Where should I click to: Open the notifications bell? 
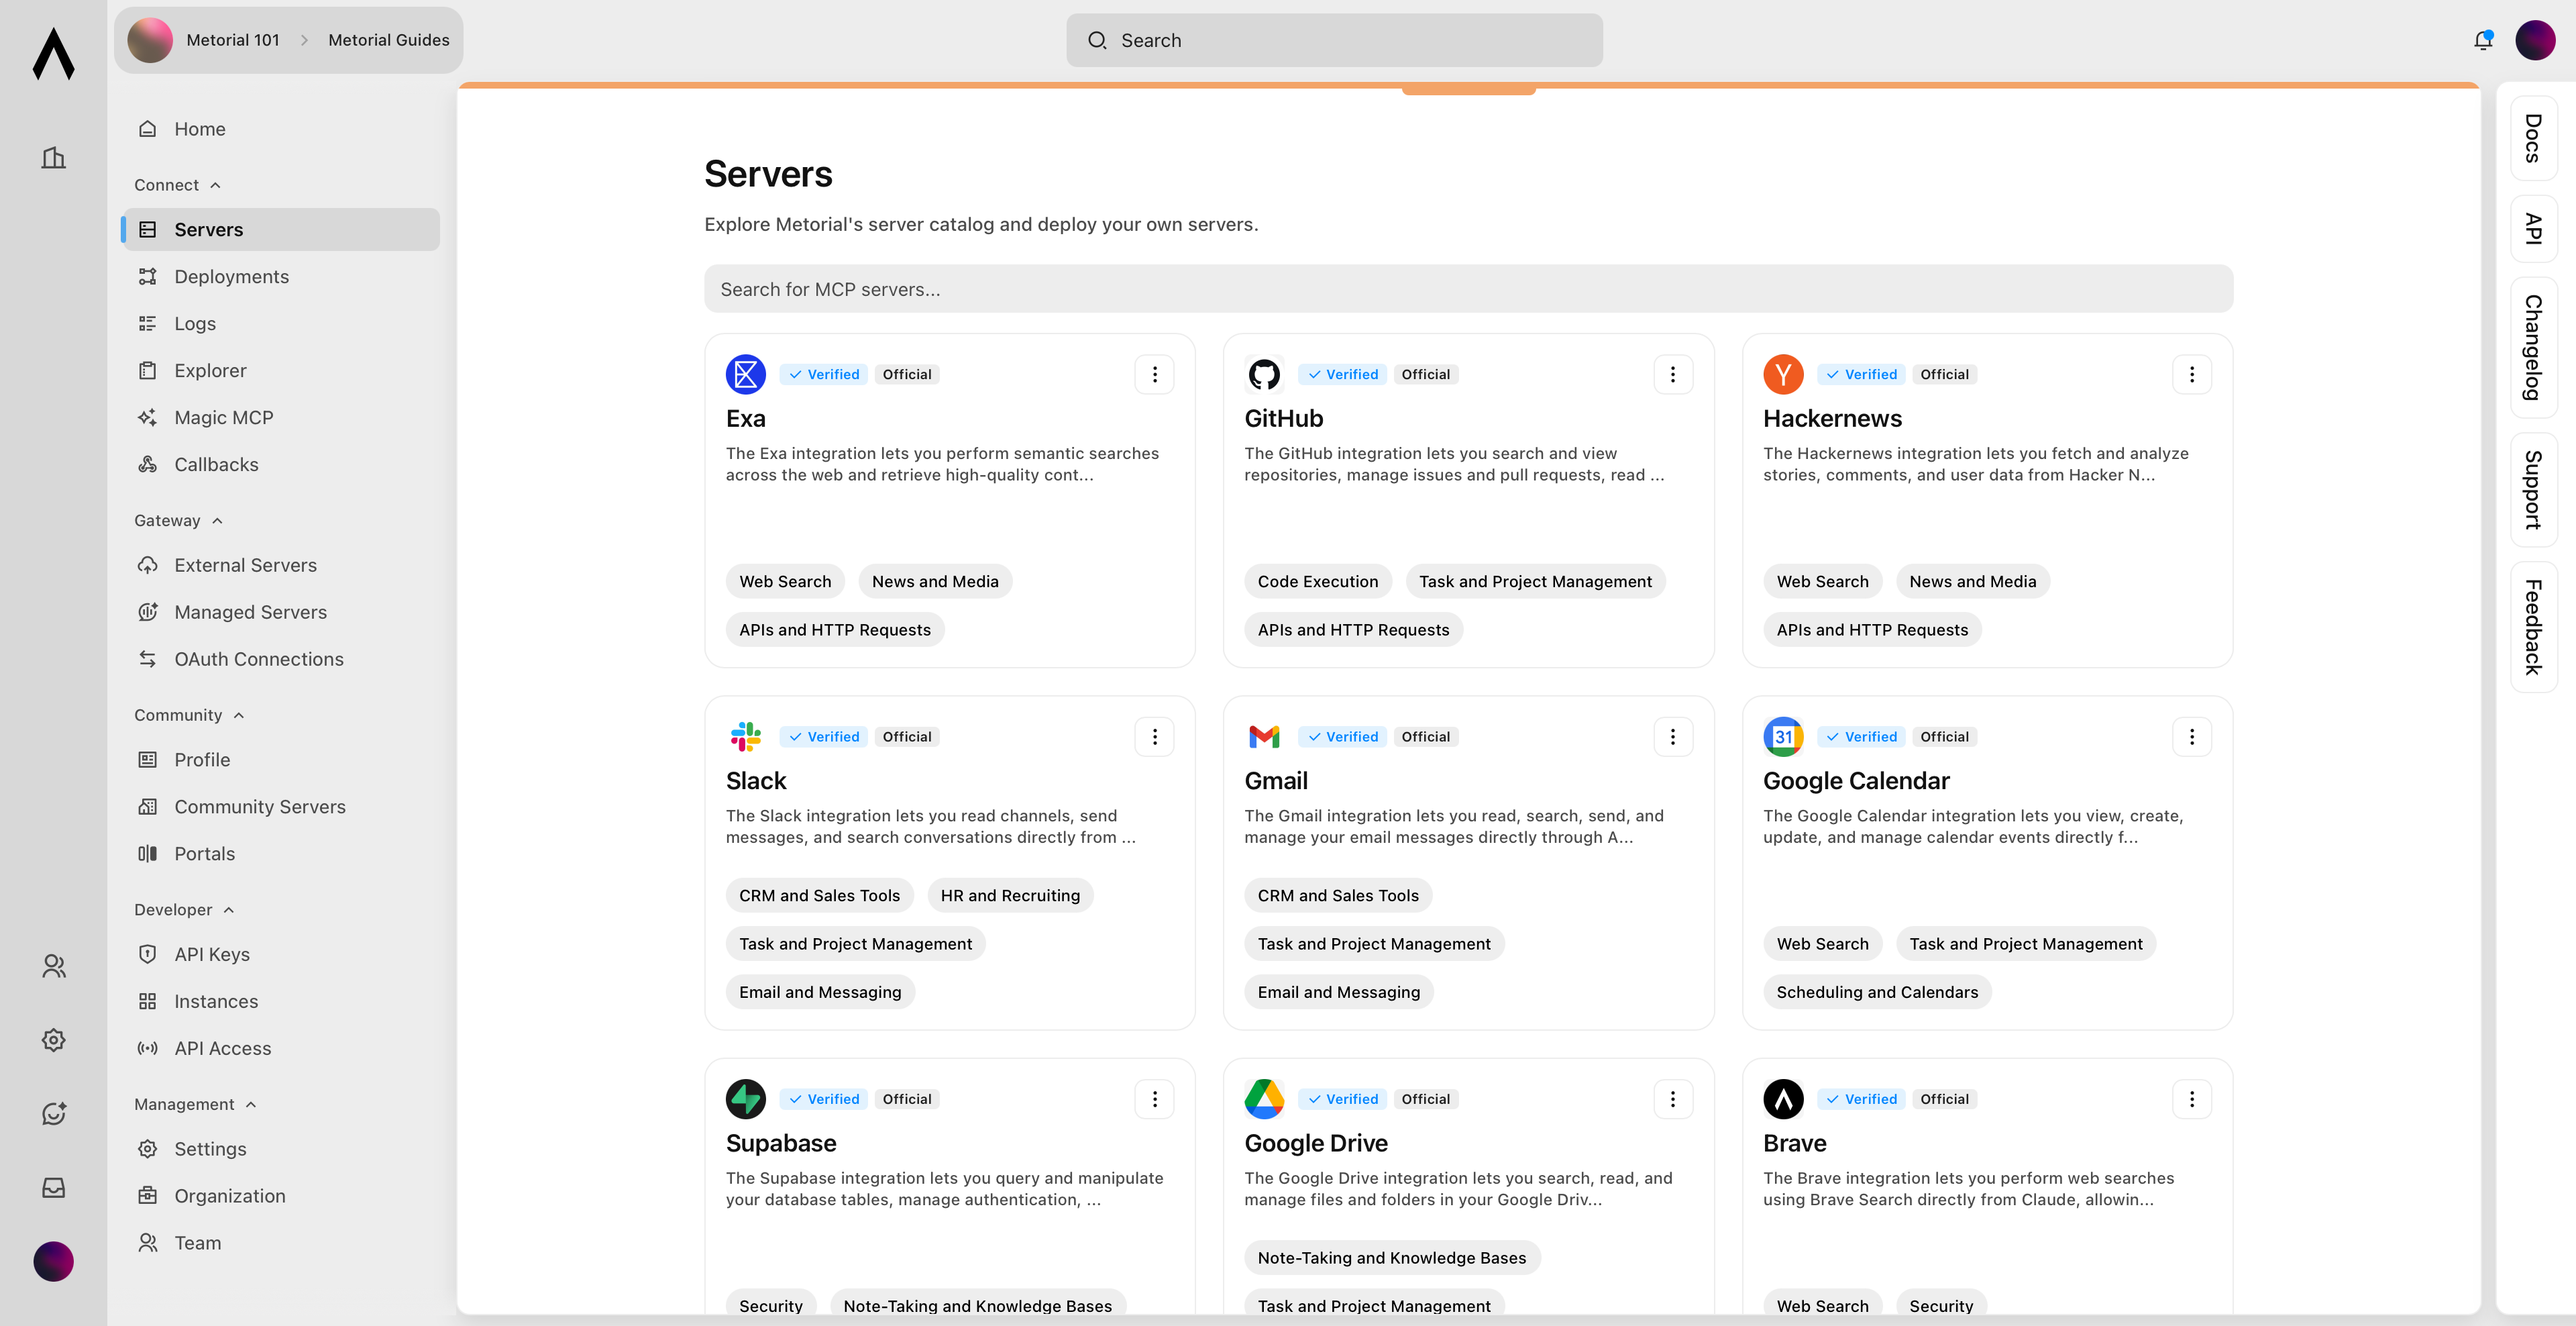(2482, 40)
